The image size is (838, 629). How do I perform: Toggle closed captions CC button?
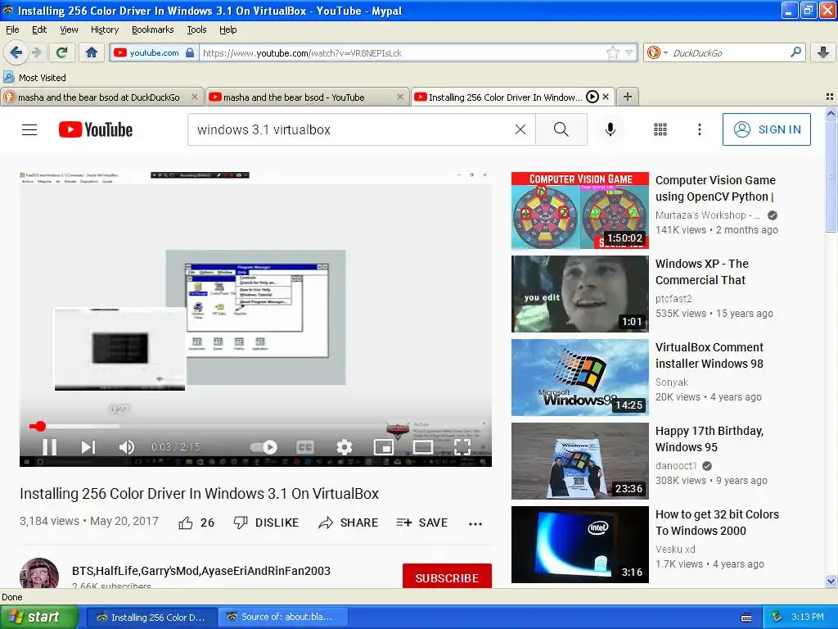pyautogui.click(x=305, y=446)
